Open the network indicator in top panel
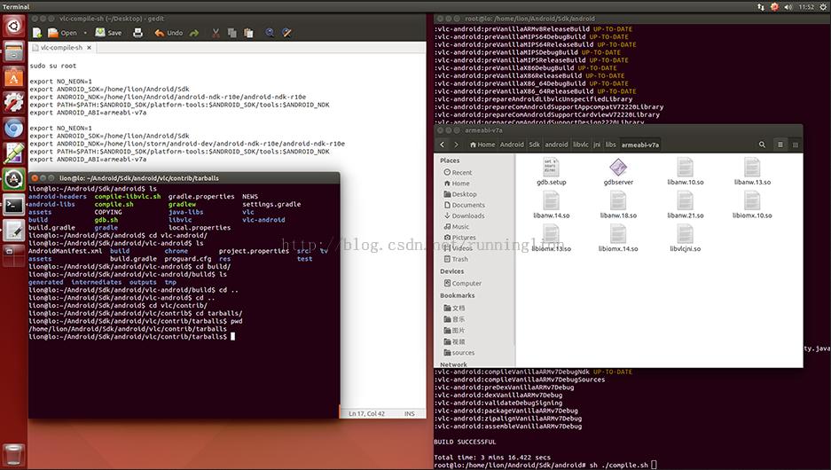The width and height of the screenshot is (831, 470). [761, 7]
